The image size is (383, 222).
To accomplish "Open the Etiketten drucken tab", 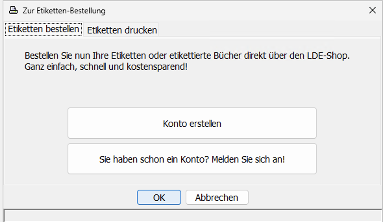I will [122, 30].
